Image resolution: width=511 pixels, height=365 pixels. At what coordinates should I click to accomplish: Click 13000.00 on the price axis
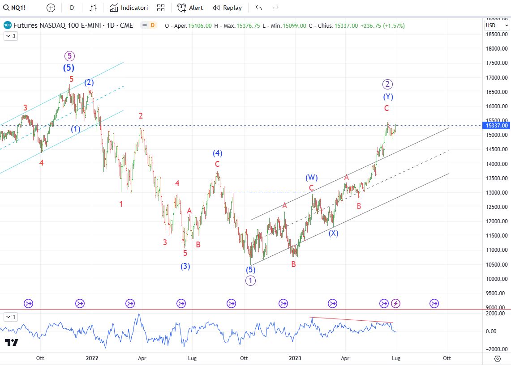[497, 192]
